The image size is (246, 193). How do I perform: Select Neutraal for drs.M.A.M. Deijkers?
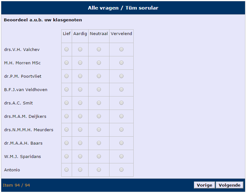[99, 116]
